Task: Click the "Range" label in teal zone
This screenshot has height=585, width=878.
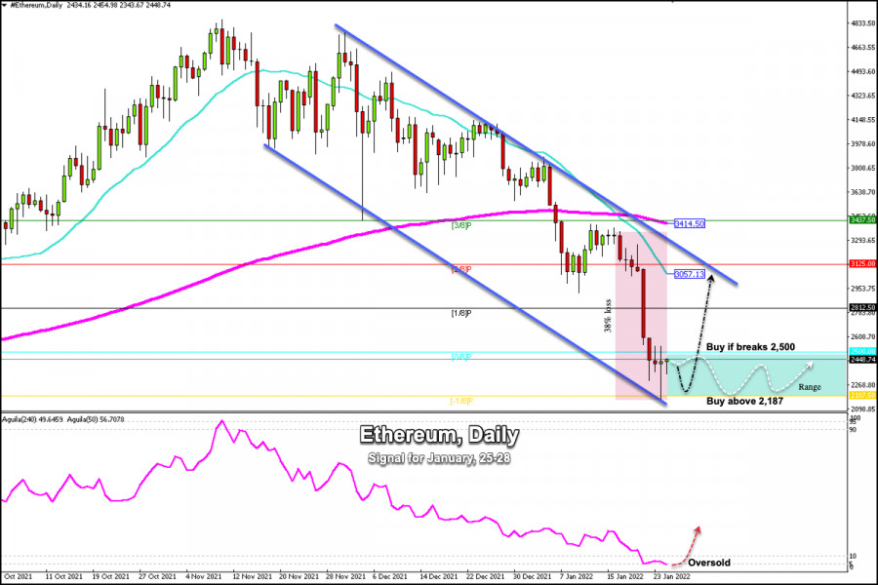Action: [810, 387]
